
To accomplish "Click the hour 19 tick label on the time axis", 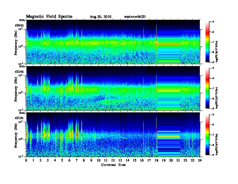I will 163,160.
